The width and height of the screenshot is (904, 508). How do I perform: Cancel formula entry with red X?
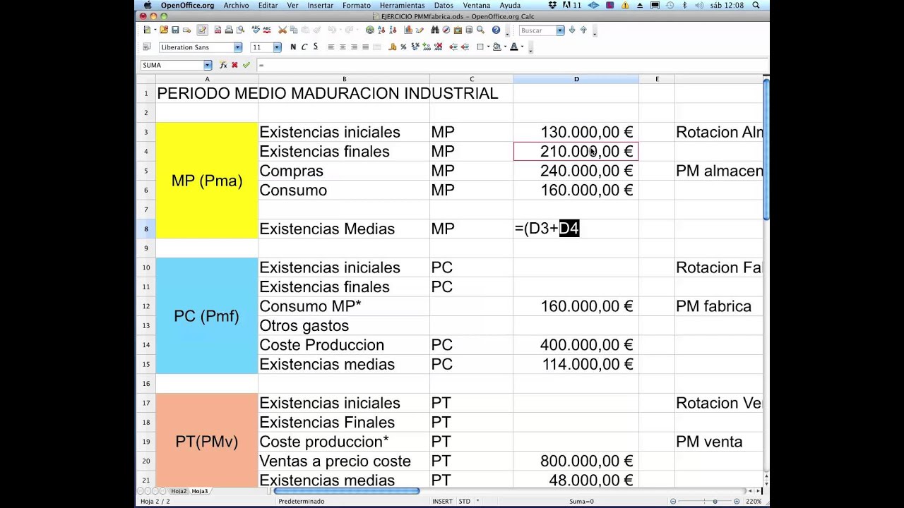pos(234,65)
